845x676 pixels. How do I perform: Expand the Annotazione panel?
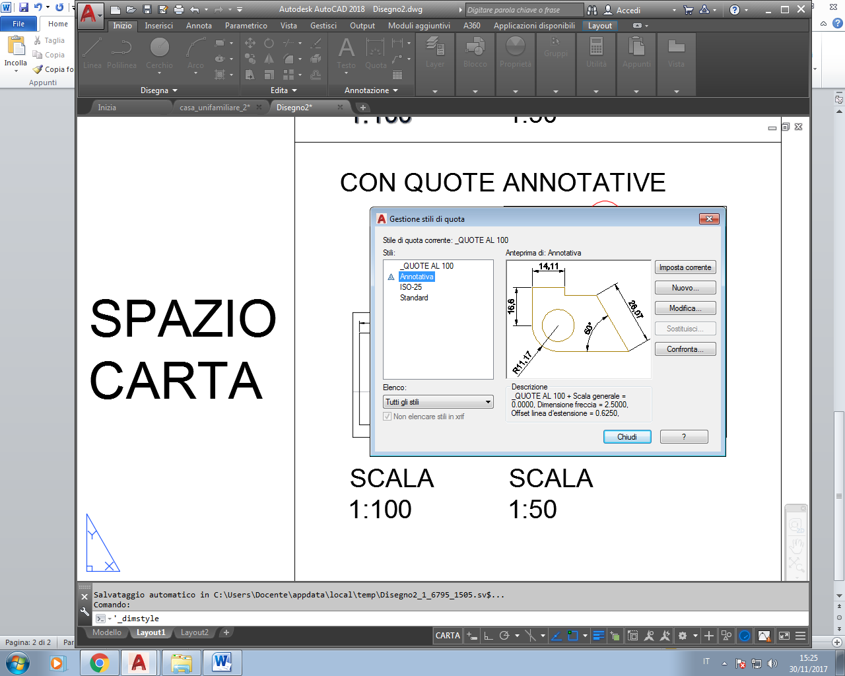pyautogui.click(x=372, y=90)
